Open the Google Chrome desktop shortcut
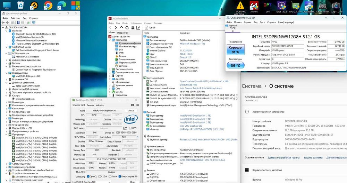The height and width of the screenshot is (183, 347). pos(48,5)
